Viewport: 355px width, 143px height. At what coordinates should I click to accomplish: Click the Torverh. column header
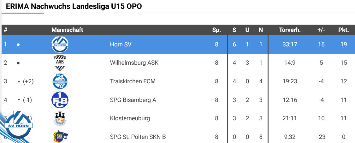click(x=290, y=30)
